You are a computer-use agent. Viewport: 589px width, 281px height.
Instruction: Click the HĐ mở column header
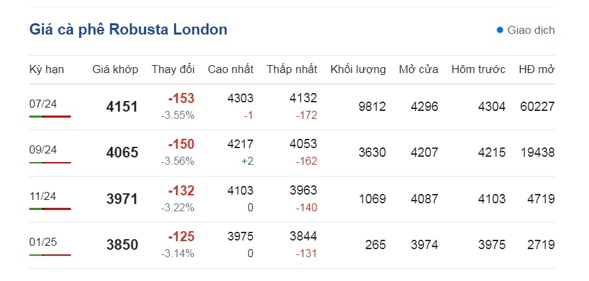(537, 70)
